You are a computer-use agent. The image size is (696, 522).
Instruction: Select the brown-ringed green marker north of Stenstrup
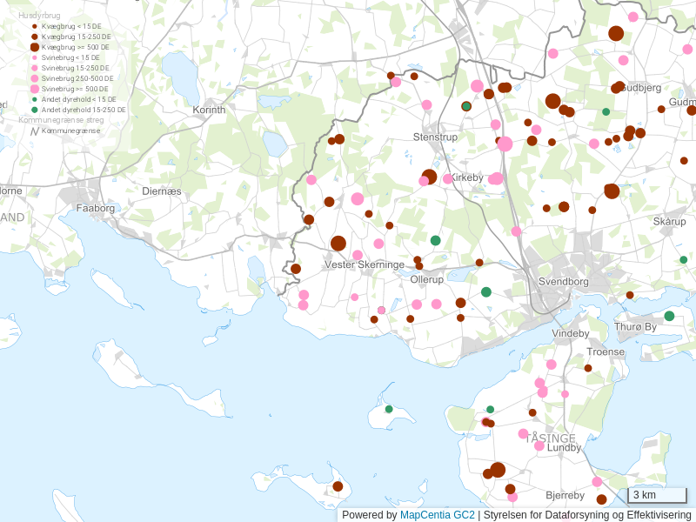[466, 106]
